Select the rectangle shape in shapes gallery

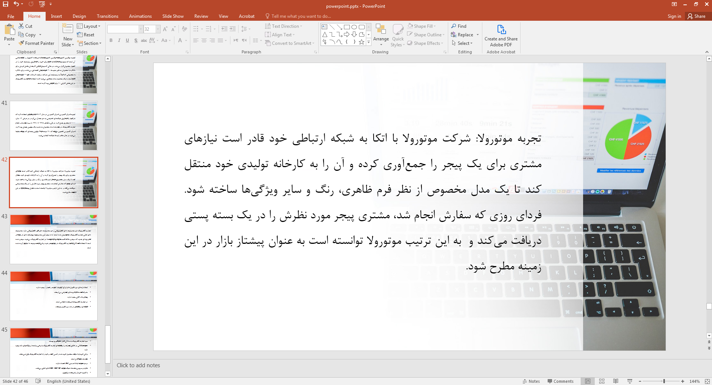(347, 27)
